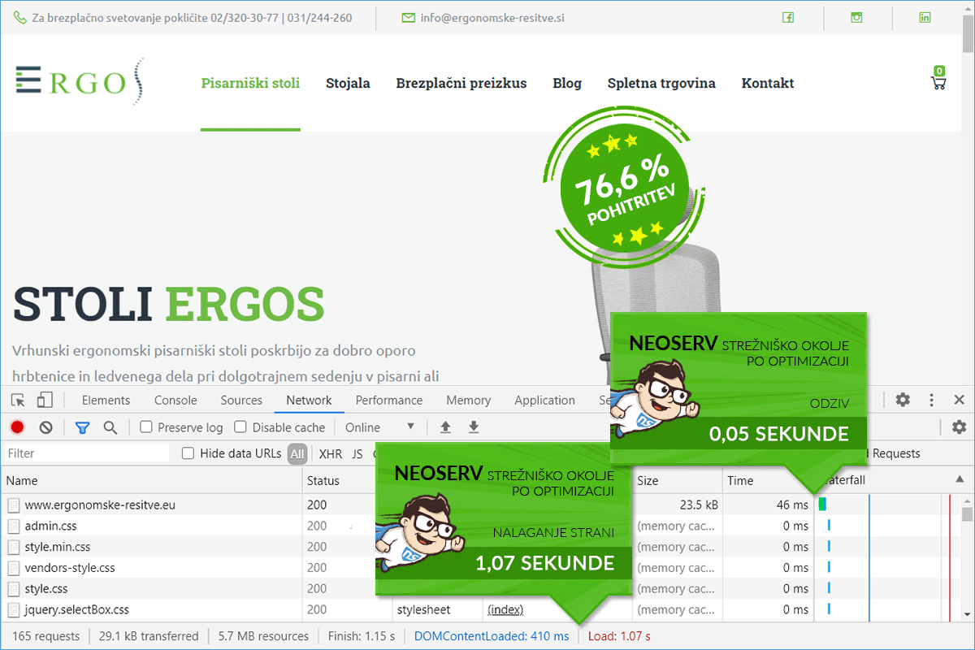The width and height of the screenshot is (975, 650).
Task: Select the www.ergonomske-resitve.eu request
Action: pos(100,505)
